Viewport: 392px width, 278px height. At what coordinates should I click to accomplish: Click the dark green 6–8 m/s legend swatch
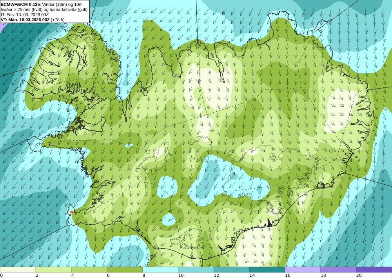click(x=125, y=269)
